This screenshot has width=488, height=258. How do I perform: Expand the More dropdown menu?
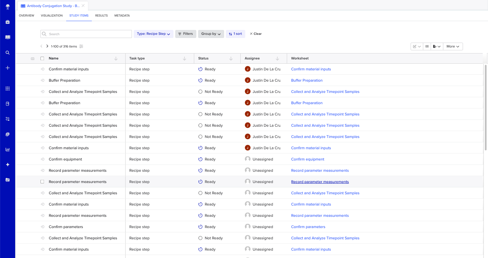point(453,46)
